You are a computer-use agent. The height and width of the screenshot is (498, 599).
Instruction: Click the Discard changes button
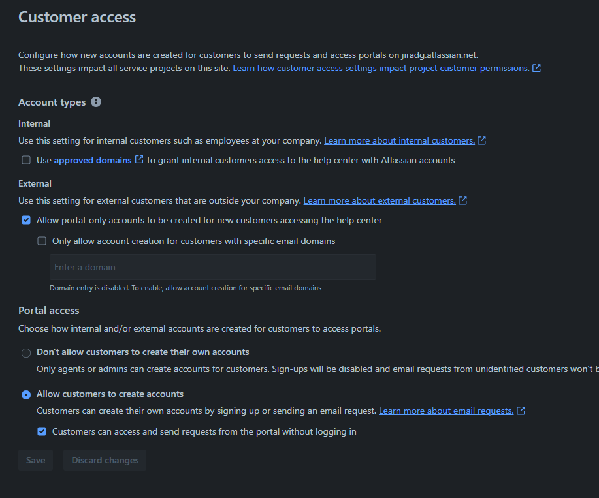105,460
